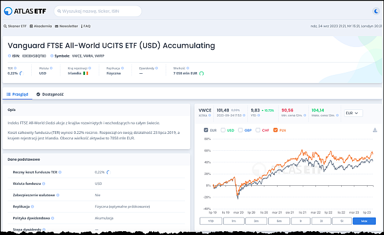
Task: Select the 5l chart range button
Action: tap(342, 221)
